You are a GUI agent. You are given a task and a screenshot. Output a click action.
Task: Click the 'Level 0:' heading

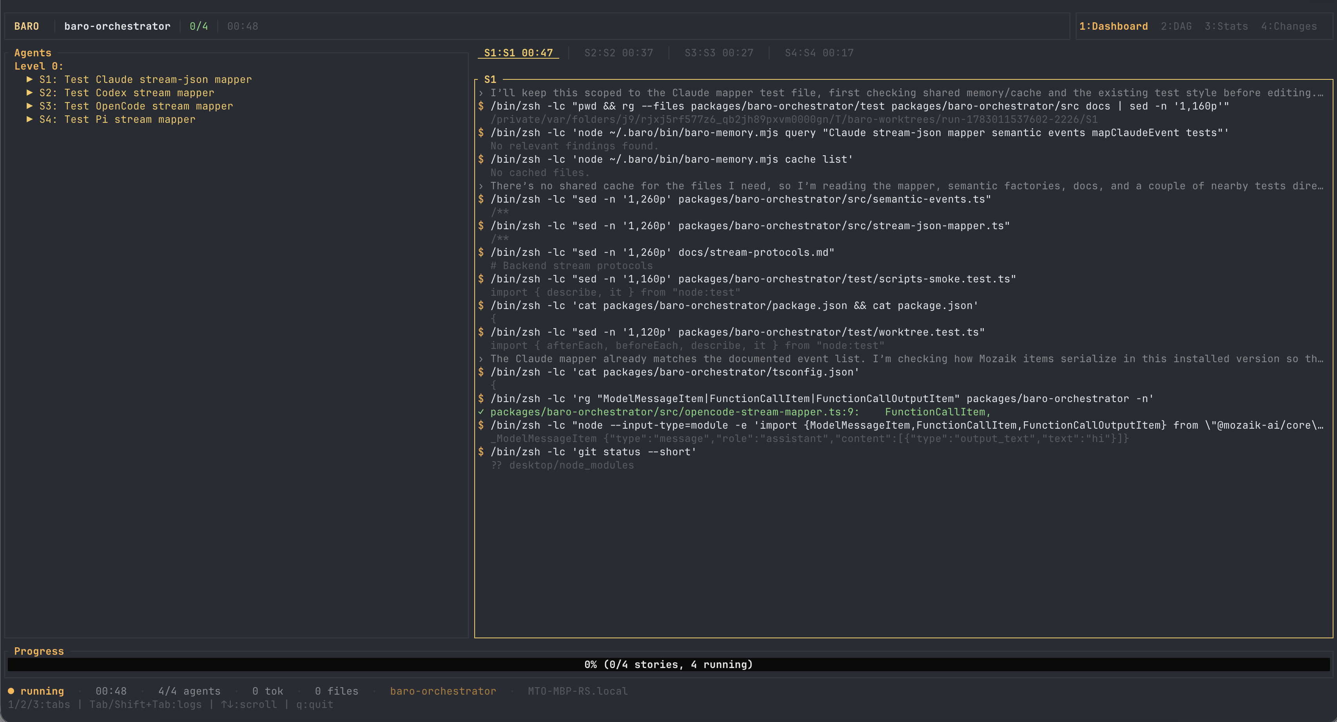click(39, 66)
